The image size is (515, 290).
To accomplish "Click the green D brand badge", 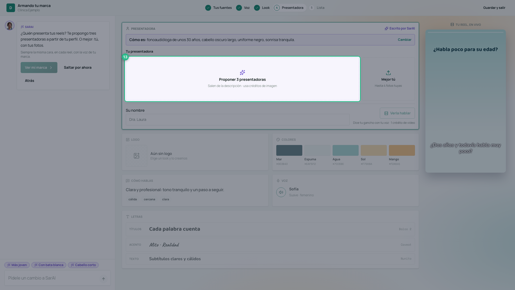I will click(x=11, y=8).
